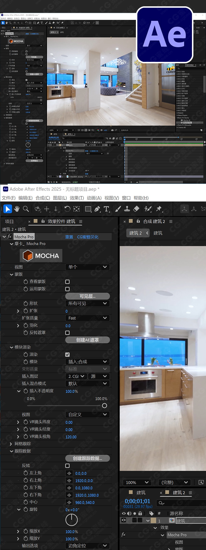
Task: Open the 插入混合模式 dropdown showing 默认
Action: pos(88,384)
